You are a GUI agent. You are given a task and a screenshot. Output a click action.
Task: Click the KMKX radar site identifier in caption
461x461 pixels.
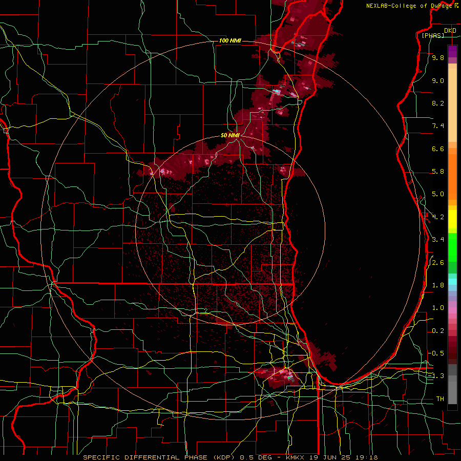pyautogui.click(x=296, y=457)
